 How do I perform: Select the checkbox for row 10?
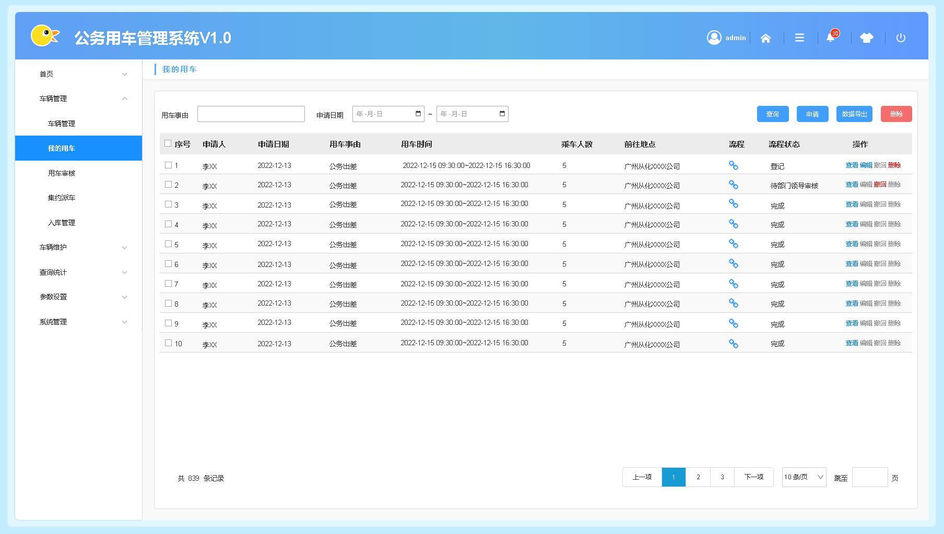tap(169, 343)
